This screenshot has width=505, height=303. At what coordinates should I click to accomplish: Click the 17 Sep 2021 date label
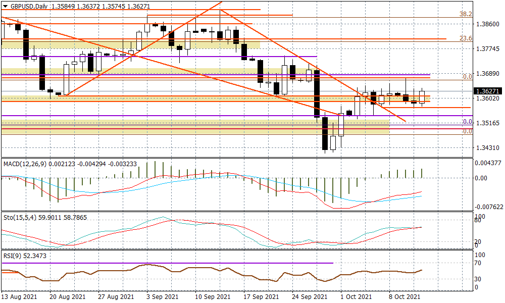coord(261,296)
